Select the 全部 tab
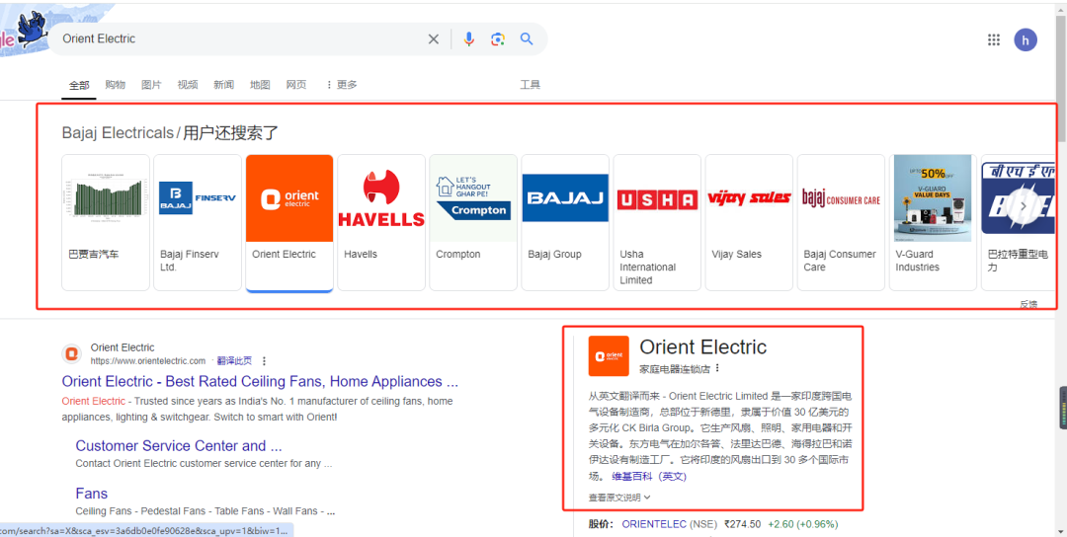Viewport: 1067px width, 537px height. coord(79,85)
